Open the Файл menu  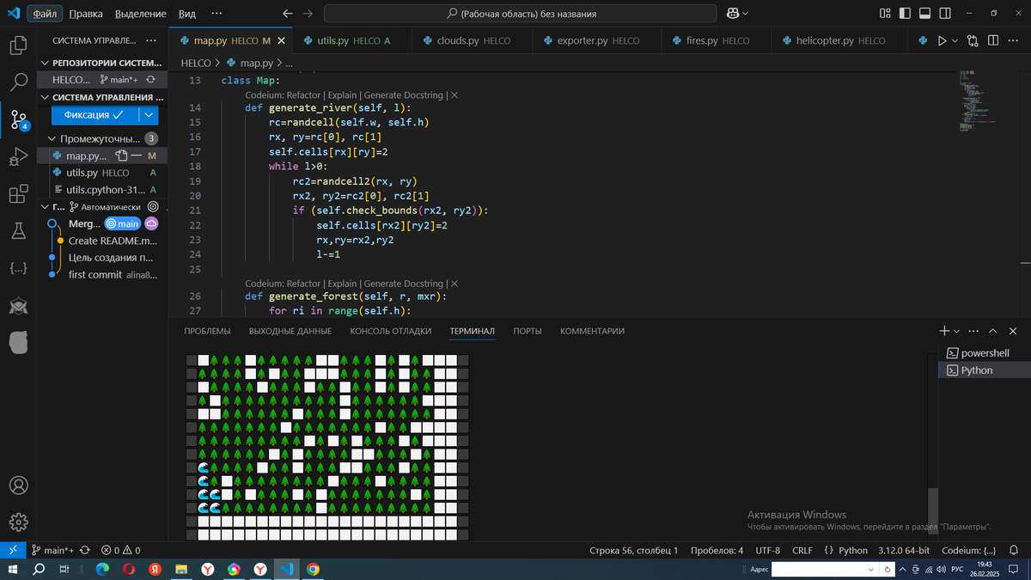(x=44, y=14)
